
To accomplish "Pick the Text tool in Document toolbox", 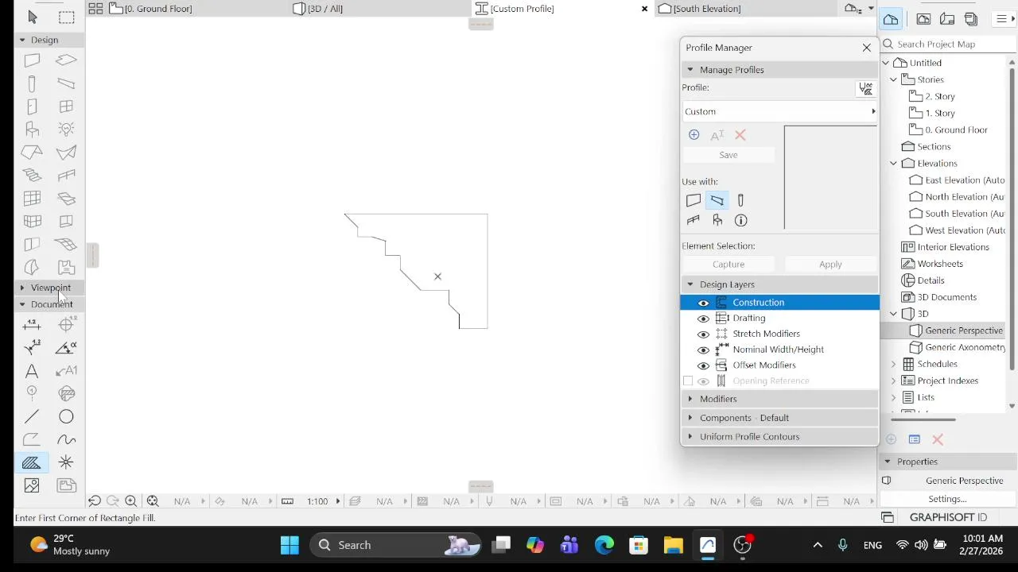I will pyautogui.click(x=32, y=371).
